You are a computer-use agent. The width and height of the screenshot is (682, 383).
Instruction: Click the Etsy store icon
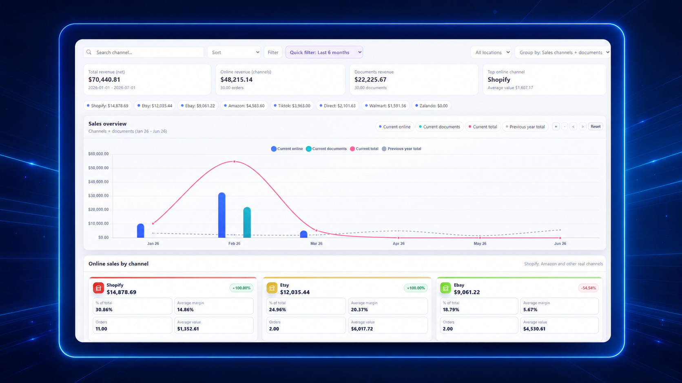272,288
